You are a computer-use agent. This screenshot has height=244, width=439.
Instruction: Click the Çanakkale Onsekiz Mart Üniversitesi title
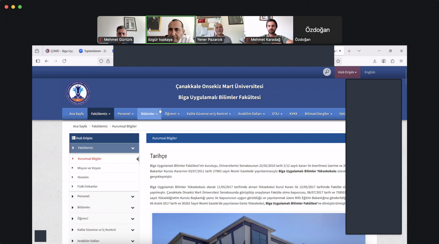tap(219, 86)
